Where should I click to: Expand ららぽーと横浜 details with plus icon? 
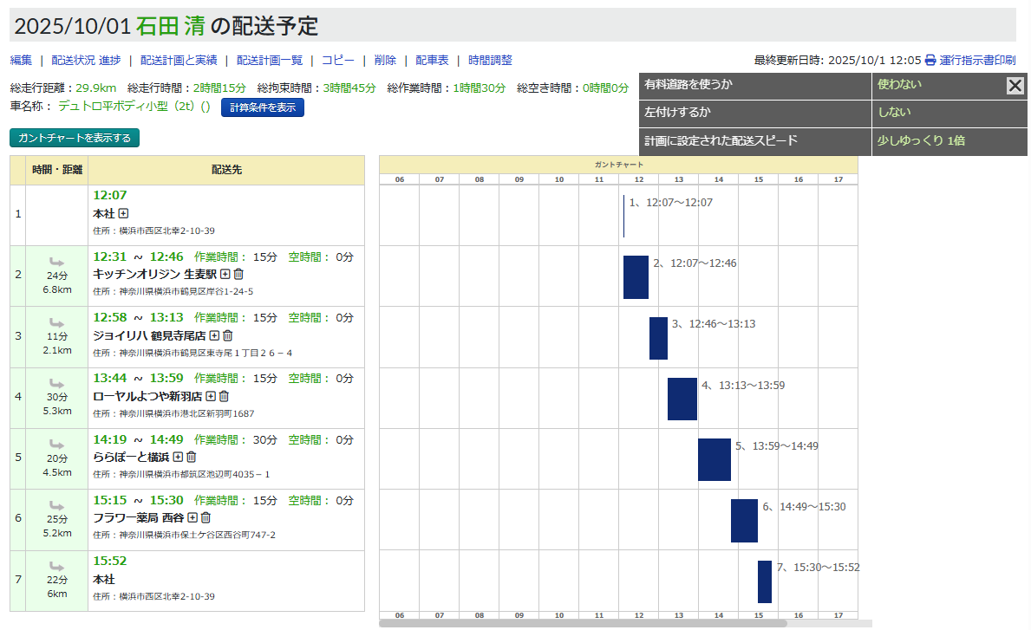[x=178, y=457]
